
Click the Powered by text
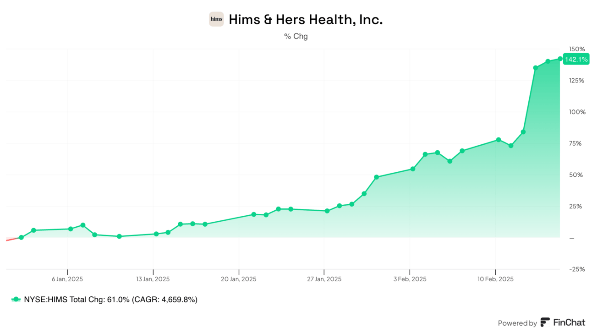pyautogui.click(x=517, y=323)
